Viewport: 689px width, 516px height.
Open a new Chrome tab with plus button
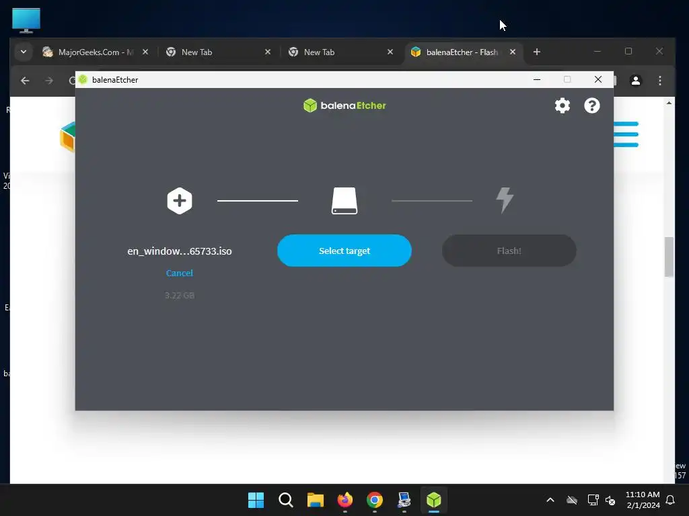536,52
